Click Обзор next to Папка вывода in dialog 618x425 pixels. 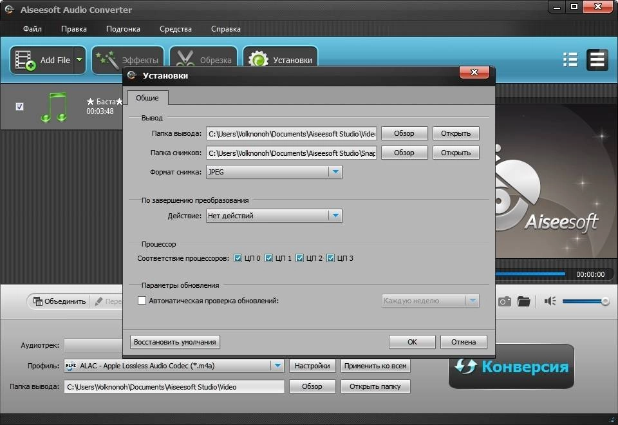click(x=404, y=133)
